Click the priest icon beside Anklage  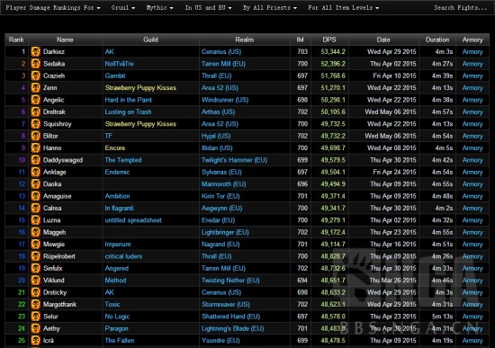(x=35, y=172)
